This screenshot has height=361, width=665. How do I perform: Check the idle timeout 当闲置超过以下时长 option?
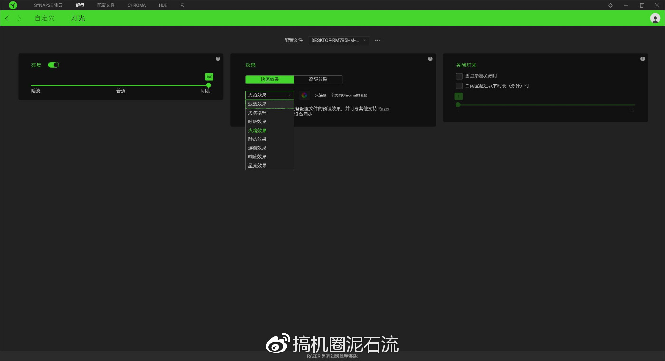(x=459, y=86)
